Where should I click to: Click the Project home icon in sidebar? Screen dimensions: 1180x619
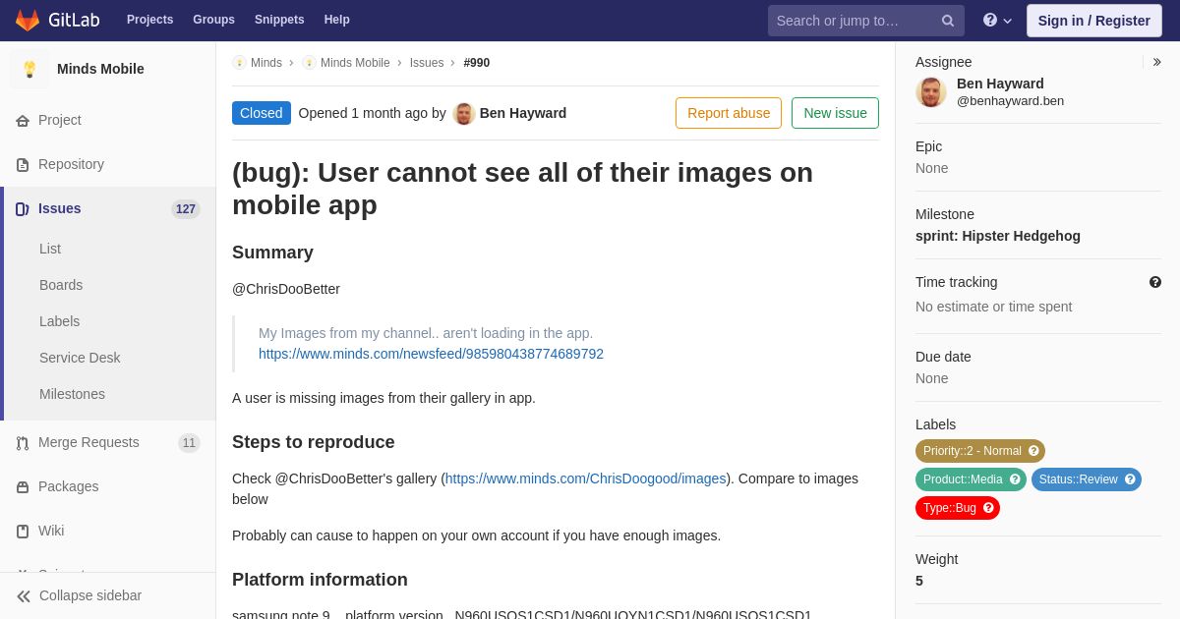pos(23,121)
